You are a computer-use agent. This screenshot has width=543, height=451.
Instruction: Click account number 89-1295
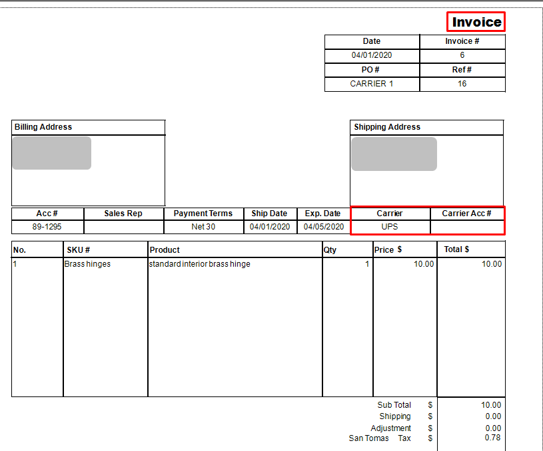pos(47,226)
